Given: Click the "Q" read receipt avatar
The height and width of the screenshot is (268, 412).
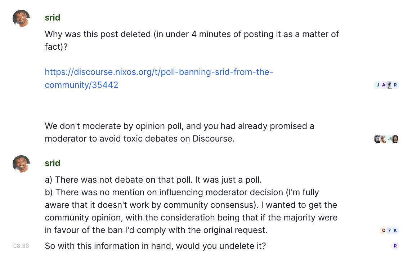Looking at the screenshot, I should pyautogui.click(x=384, y=230).
